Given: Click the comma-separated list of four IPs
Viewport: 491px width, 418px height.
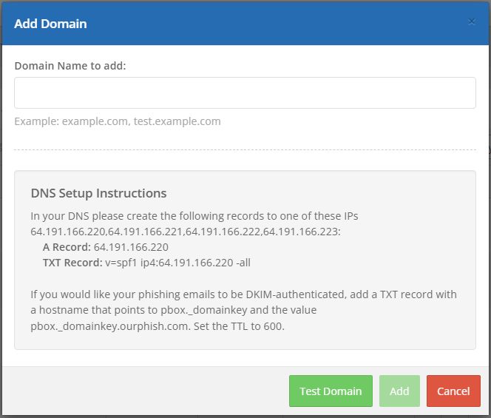Looking at the screenshot, I should [x=185, y=232].
